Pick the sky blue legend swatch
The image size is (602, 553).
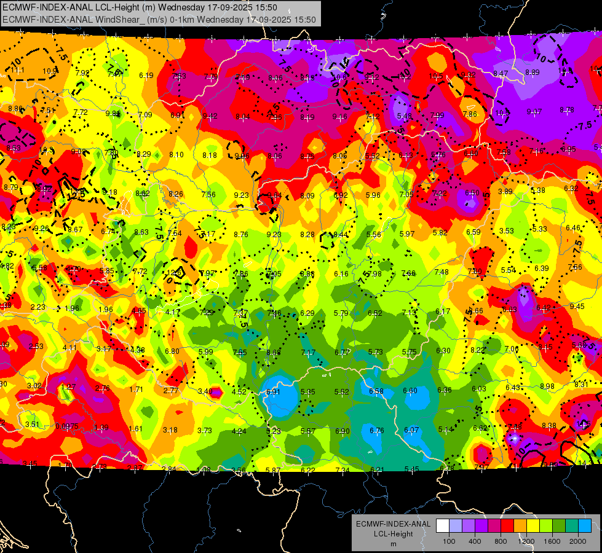click(585, 526)
